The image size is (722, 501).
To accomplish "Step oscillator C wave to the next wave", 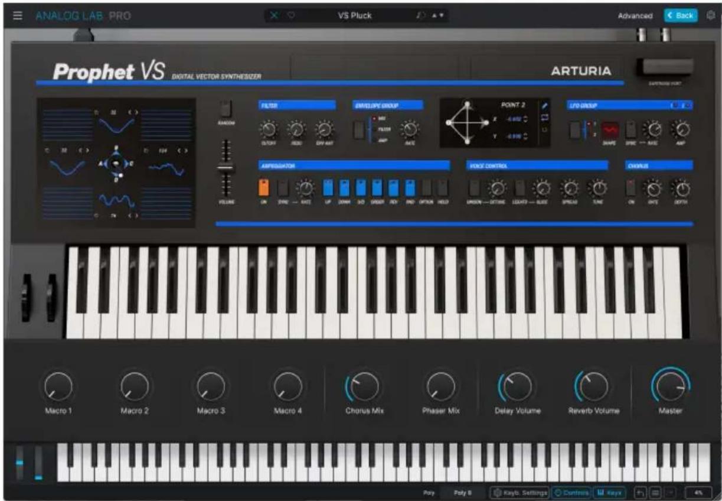I will pyautogui.click(x=186, y=152).
